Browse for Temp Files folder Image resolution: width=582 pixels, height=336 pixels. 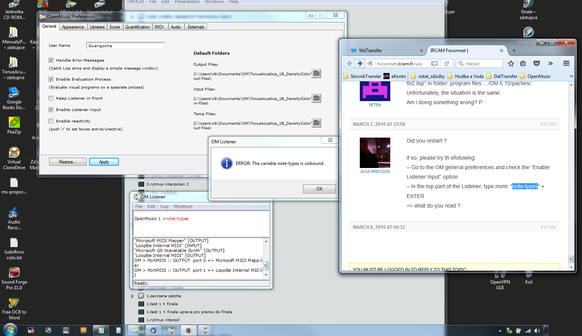click(316, 123)
